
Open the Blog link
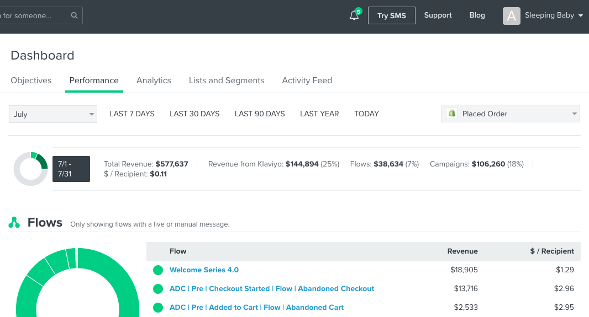[477, 15]
